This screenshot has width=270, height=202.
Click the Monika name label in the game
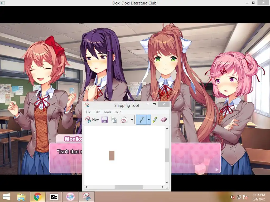click(73, 139)
